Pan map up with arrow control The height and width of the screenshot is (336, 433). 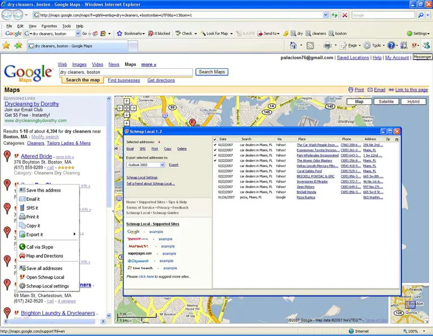click(127, 101)
